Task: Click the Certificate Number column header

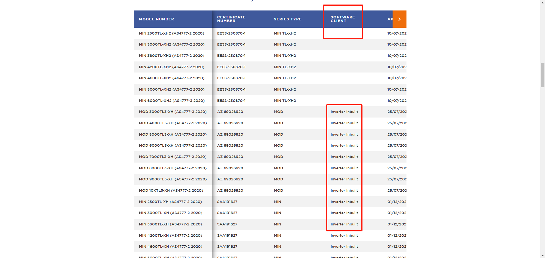Action: (231, 19)
